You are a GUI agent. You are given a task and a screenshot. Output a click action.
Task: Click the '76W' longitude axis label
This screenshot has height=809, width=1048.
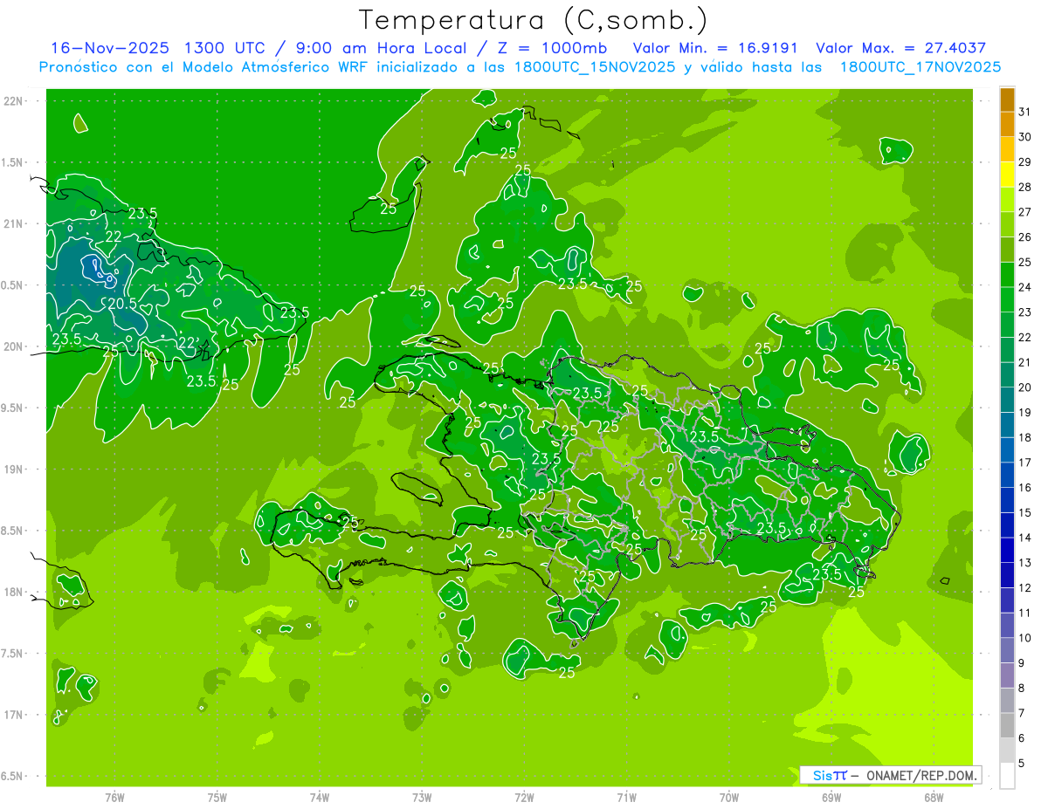point(114,798)
